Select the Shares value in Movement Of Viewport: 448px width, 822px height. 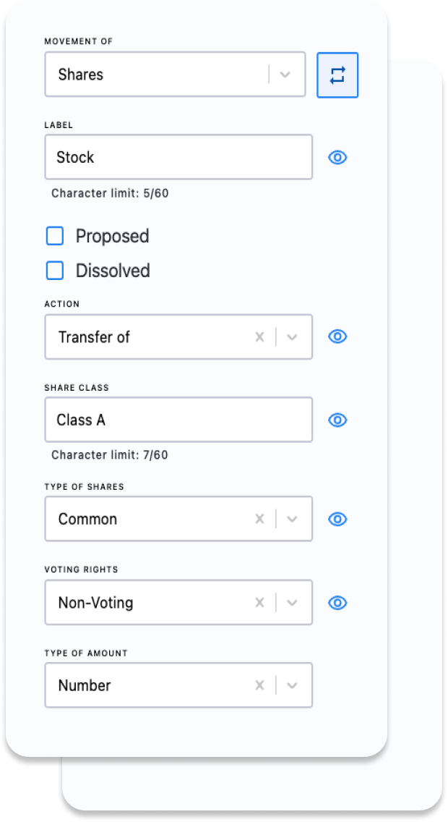[145, 75]
